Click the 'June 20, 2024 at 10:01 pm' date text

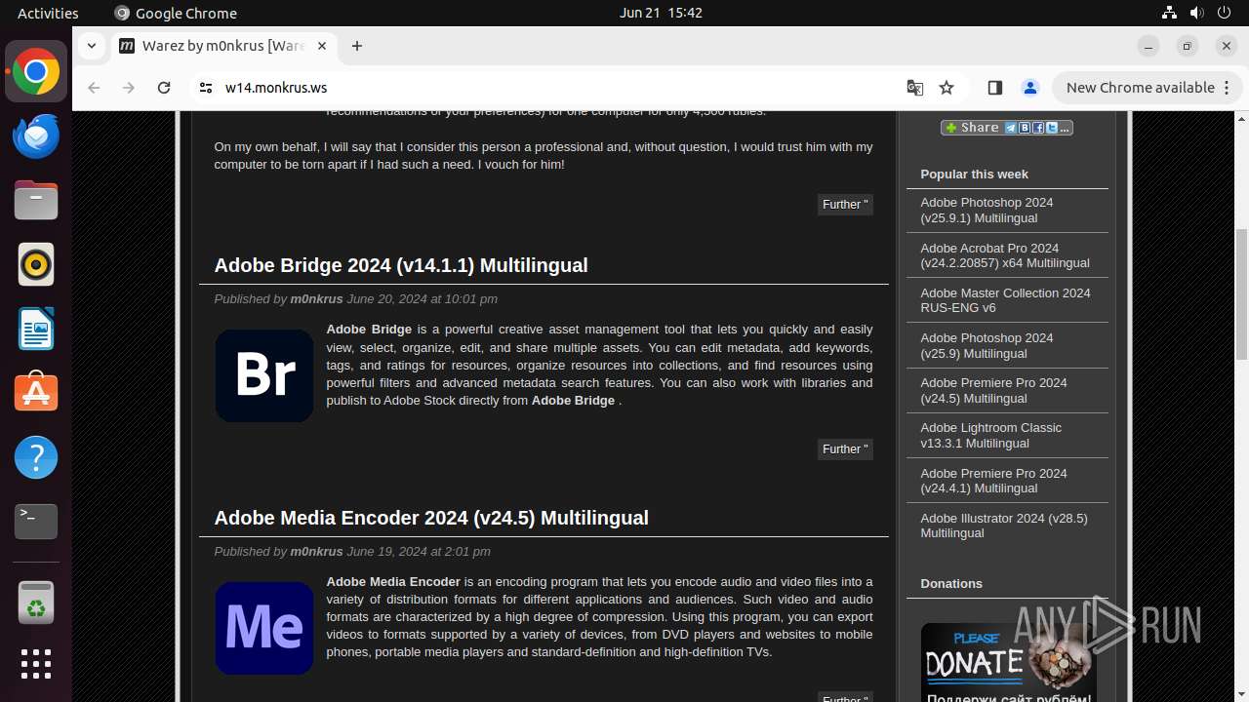coord(422,299)
